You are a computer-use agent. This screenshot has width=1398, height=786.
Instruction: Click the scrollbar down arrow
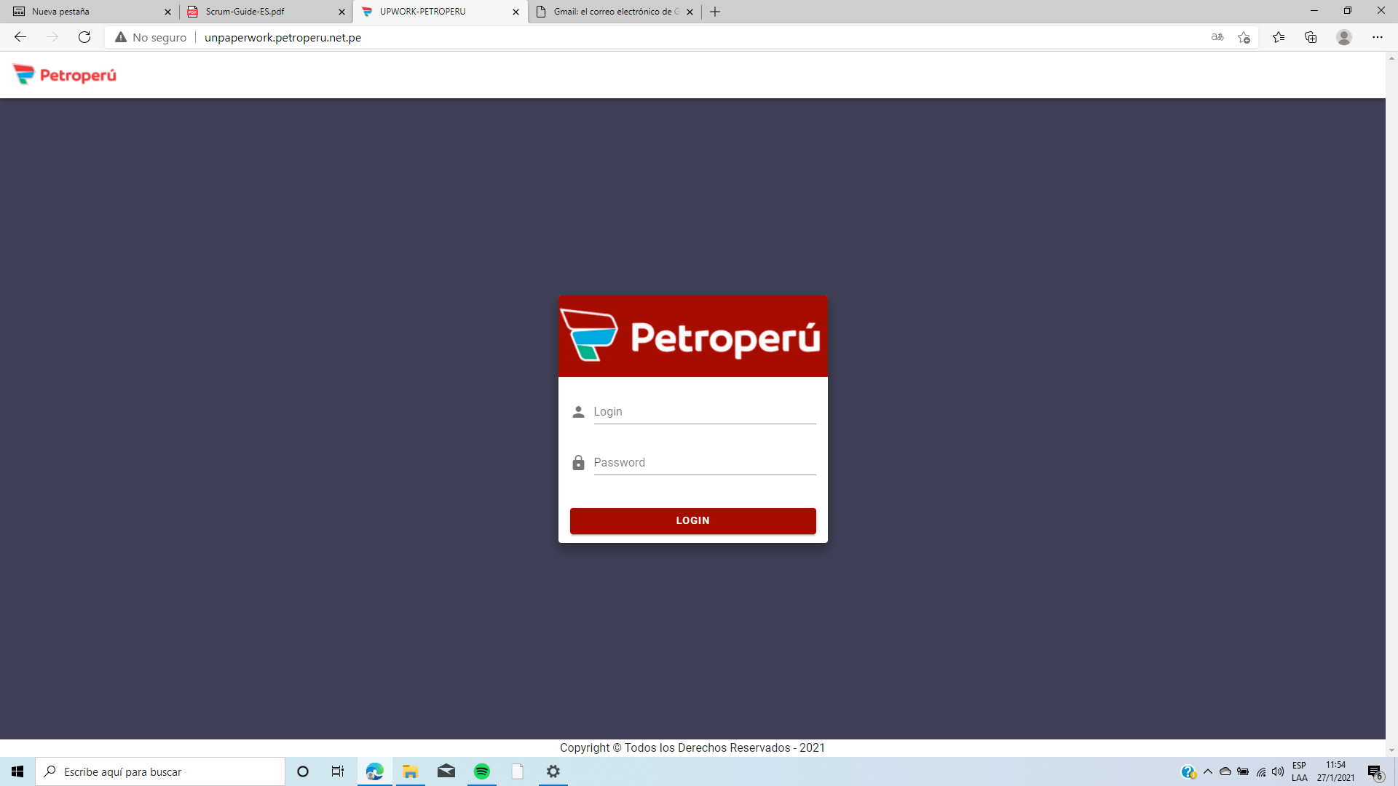coord(1391,750)
